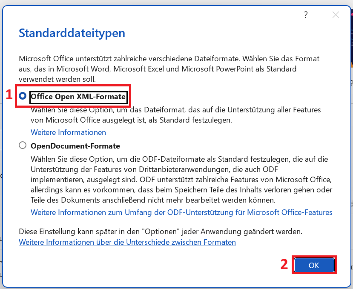Click the red annotation number 2
The image size is (353, 289).
(284, 265)
